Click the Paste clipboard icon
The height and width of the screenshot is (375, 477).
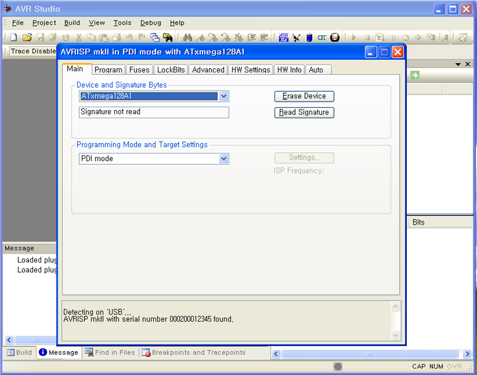pos(104,38)
